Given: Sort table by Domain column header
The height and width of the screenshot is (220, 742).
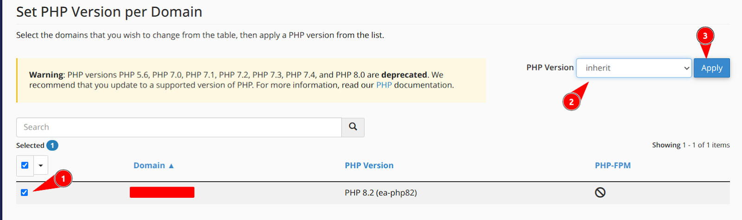Looking at the screenshot, I should (149, 166).
